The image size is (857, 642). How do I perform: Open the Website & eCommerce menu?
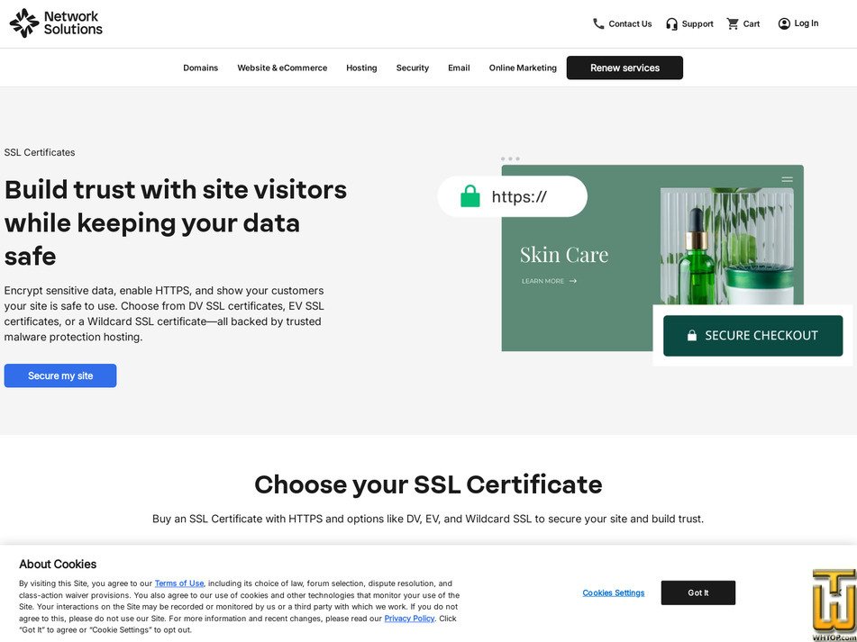(282, 68)
